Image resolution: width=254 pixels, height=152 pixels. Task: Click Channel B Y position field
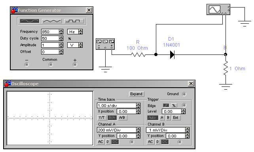point(176,136)
